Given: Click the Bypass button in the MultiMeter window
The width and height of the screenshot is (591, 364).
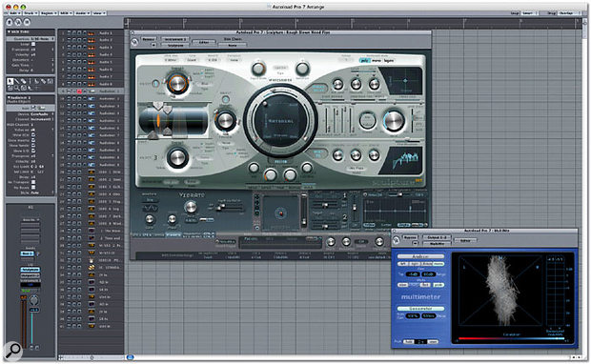Looking at the screenshot, I should click(x=410, y=237).
